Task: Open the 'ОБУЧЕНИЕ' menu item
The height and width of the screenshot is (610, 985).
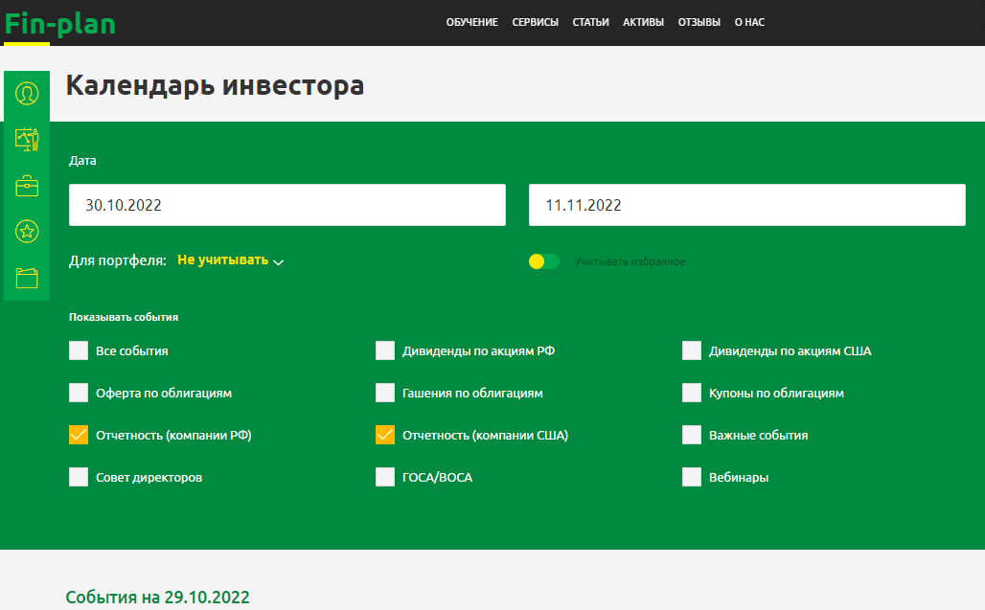Action: click(471, 22)
